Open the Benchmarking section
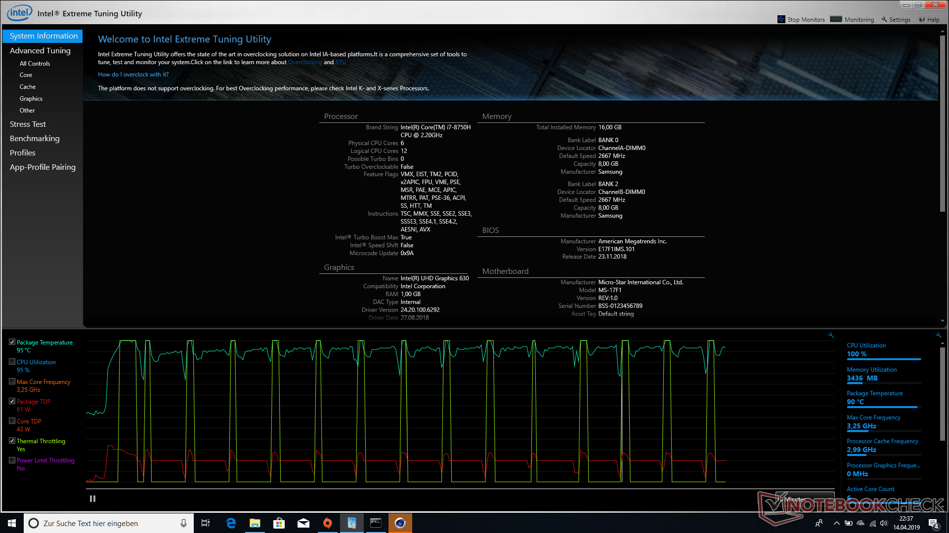This screenshot has width=949, height=533. point(35,139)
